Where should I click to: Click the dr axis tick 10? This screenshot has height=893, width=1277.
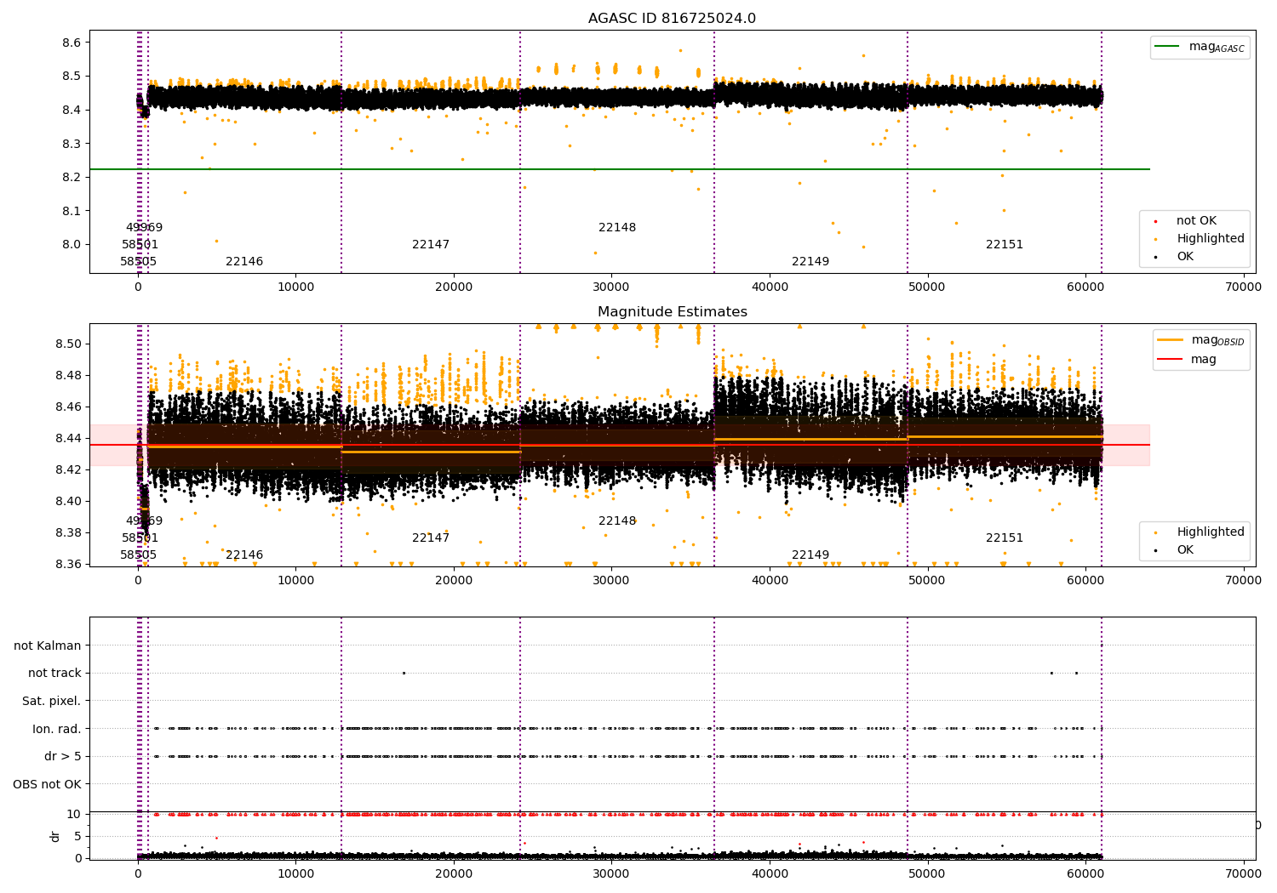coord(74,814)
